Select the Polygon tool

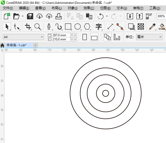click(87, 26)
